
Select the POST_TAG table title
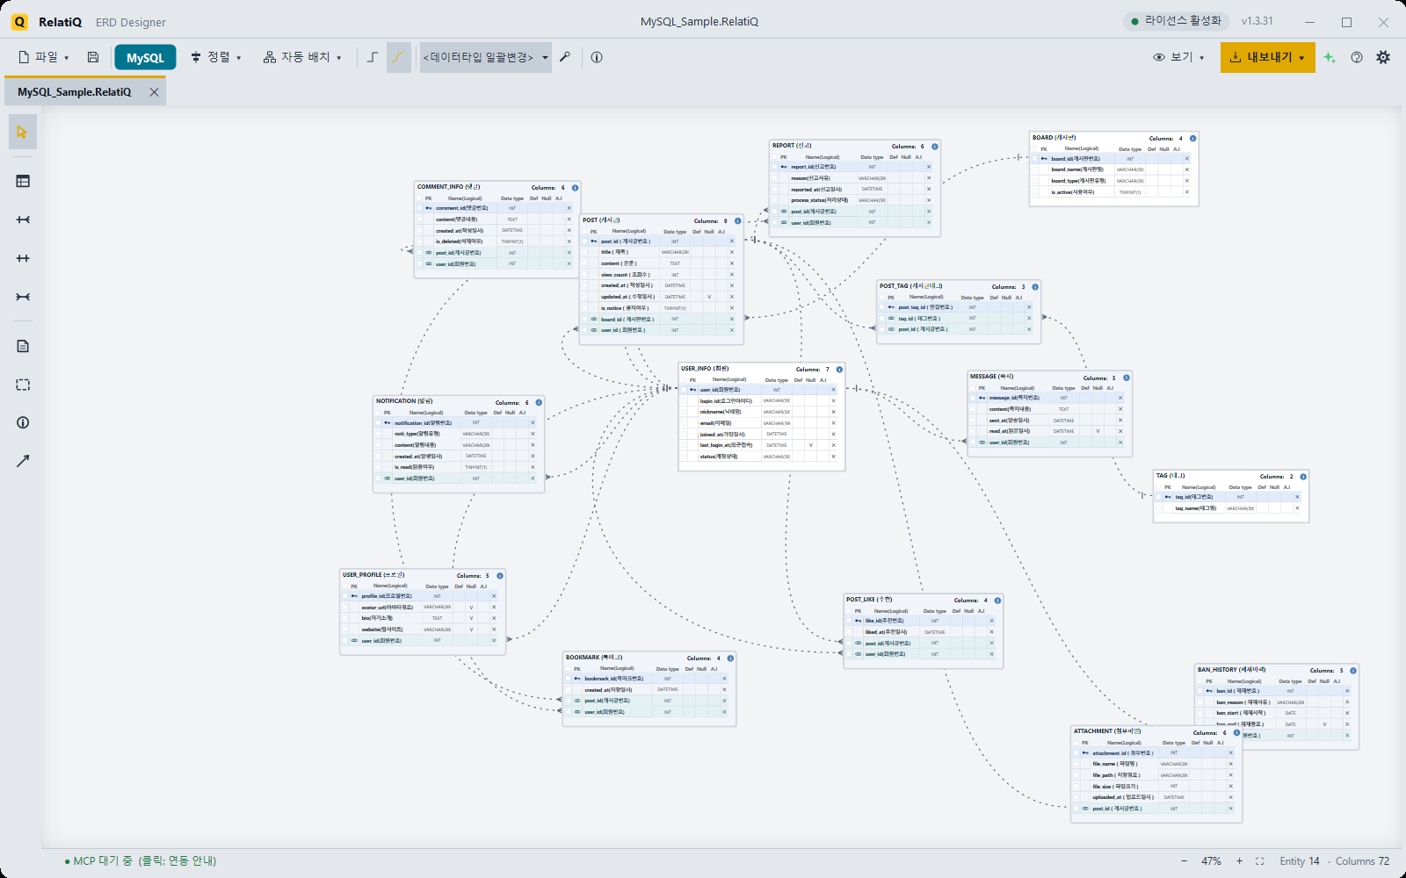[910, 286]
